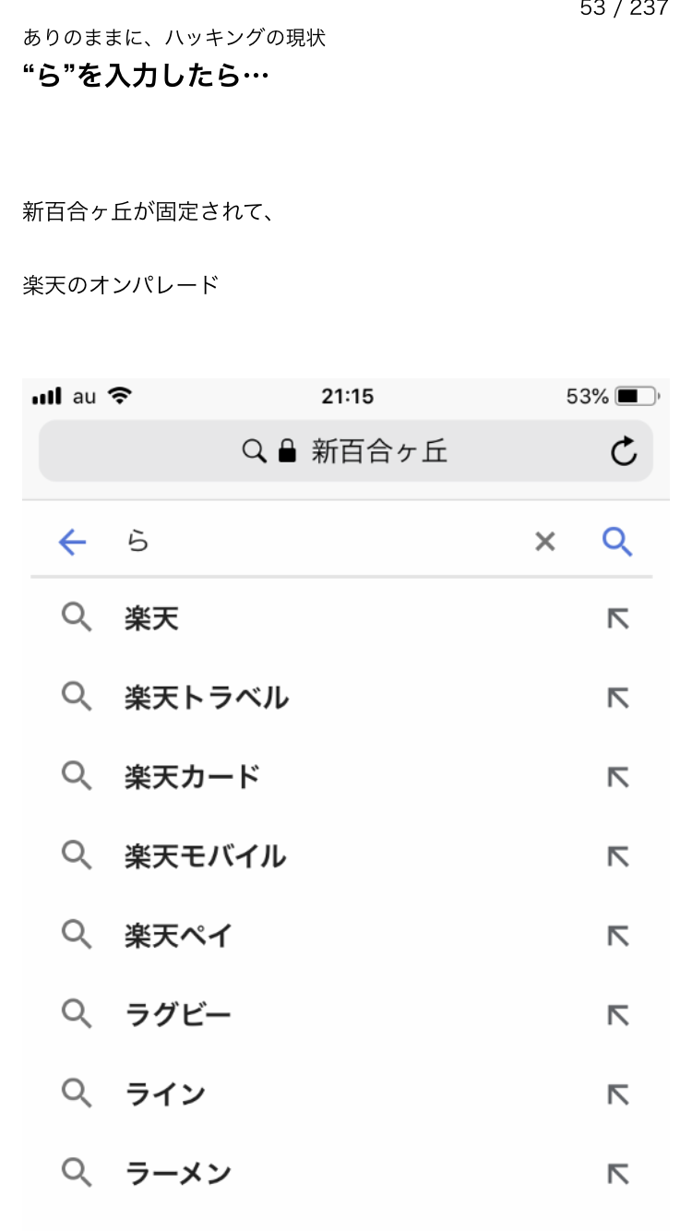Fill in 楽天トラベル using its arrow icon
The width and height of the screenshot is (692, 1231).
(617, 698)
